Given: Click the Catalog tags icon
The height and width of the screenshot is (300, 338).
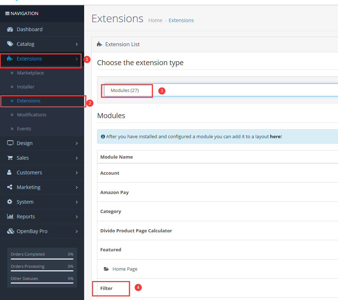Looking at the screenshot, I should coord(10,44).
